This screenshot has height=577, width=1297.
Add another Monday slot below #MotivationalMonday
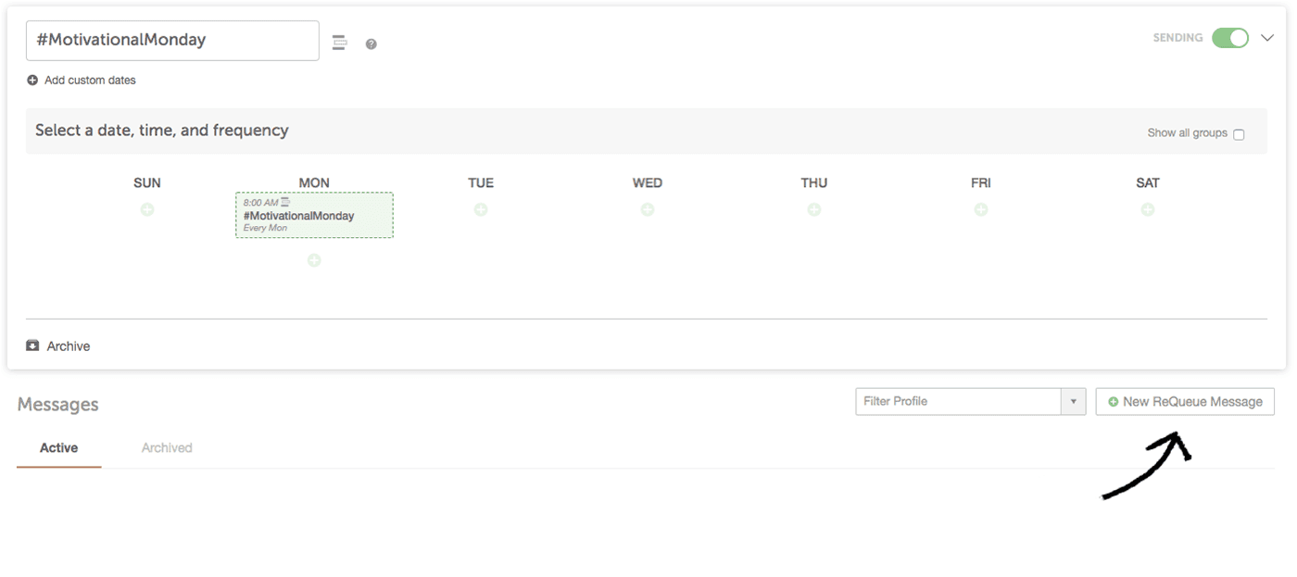[314, 260]
